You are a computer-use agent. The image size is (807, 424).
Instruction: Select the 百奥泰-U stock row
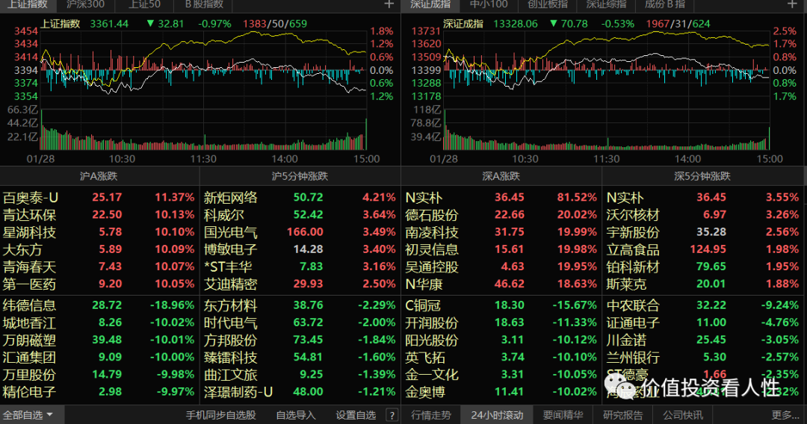(x=99, y=197)
